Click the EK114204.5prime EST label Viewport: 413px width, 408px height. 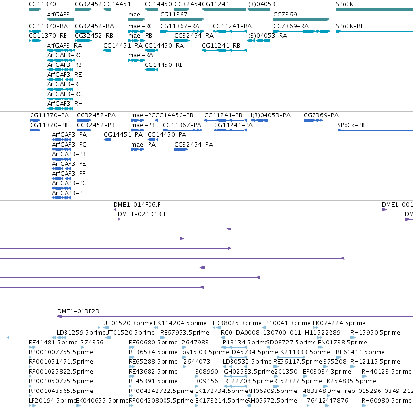pyautogui.click(x=180, y=323)
